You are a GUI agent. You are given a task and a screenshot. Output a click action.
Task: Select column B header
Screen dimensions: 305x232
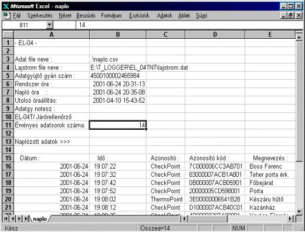[118, 35]
